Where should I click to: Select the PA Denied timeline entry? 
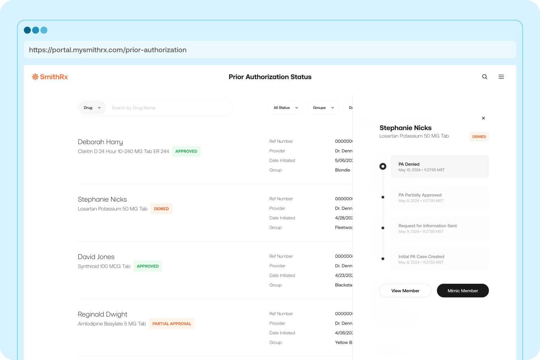click(439, 166)
